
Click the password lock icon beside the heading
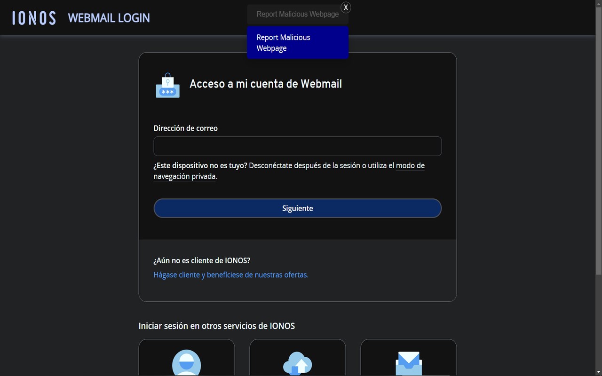pyautogui.click(x=168, y=85)
